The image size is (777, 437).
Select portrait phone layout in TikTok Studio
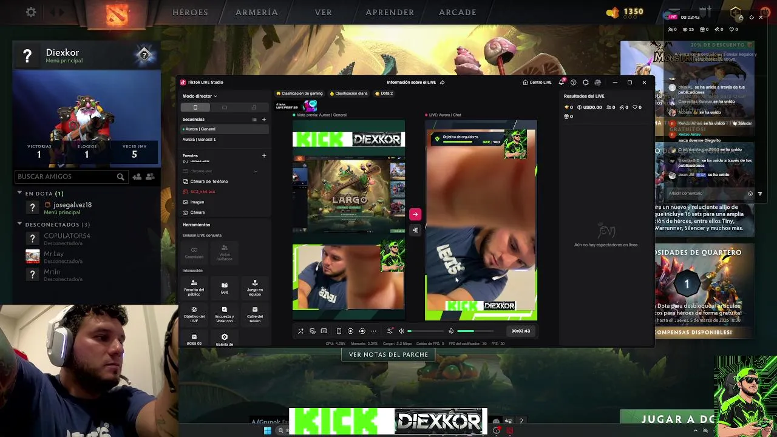click(x=195, y=107)
